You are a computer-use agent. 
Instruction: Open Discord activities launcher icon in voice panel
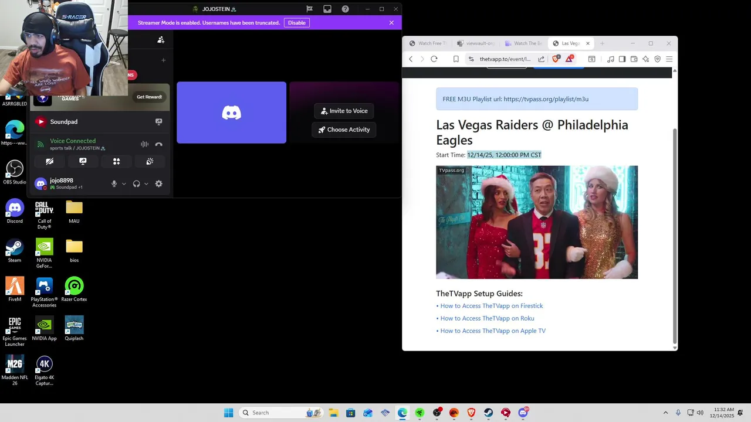[116, 161]
